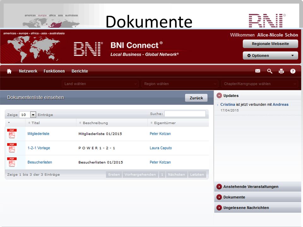
Task: Open Peter Kotzan in the Mitgliederliste row
Action: [x=160, y=134]
